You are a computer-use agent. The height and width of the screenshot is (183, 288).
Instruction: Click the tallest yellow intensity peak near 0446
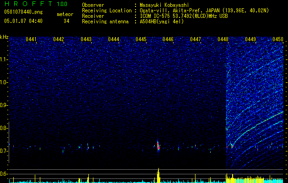pyautogui.click(x=158, y=176)
